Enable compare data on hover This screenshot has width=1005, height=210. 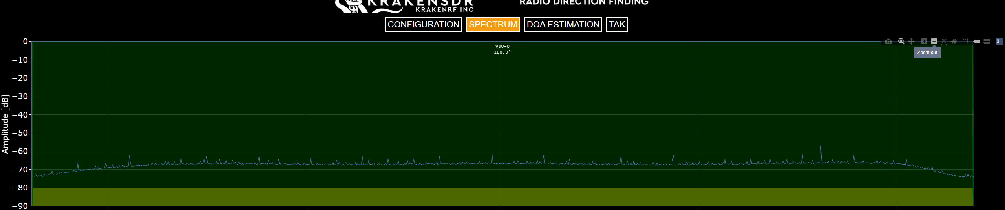pos(987,42)
